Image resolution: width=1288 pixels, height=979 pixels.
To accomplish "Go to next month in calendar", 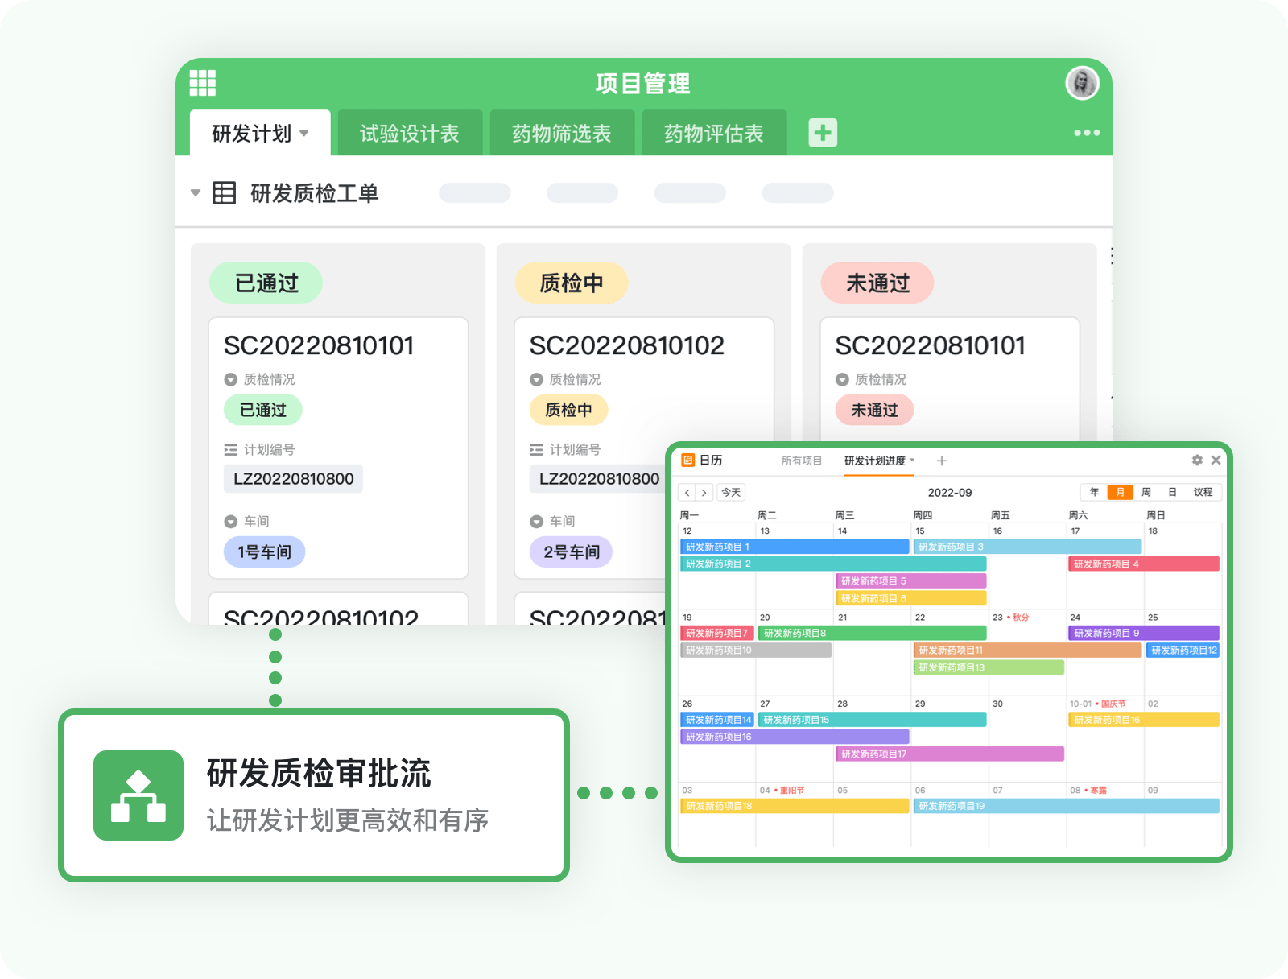I will [704, 493].
